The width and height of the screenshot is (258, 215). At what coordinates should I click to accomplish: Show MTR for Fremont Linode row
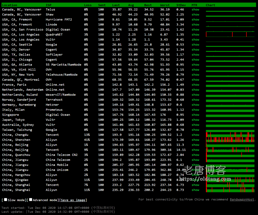pos(195,25)
